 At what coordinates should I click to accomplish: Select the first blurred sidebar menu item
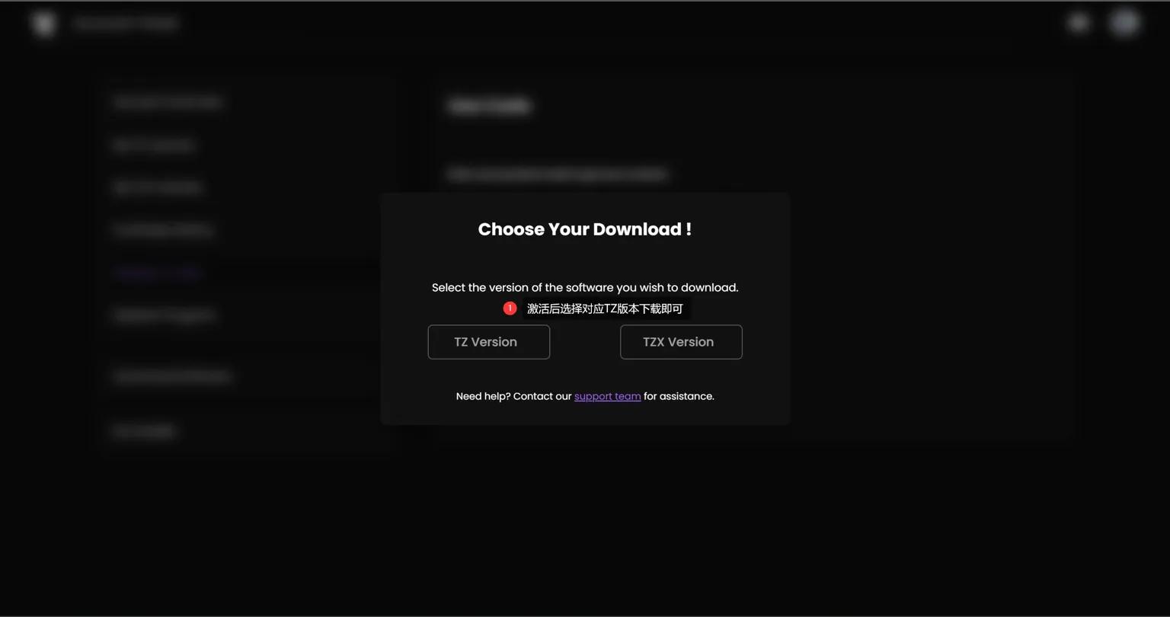[x=168, y=102]
